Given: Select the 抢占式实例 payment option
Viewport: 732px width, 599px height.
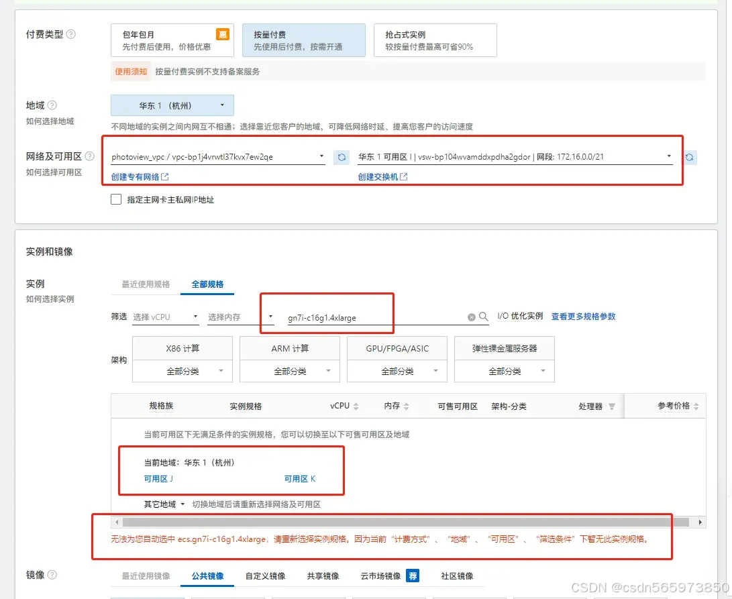Looking at the screenshot, I should point(435,40).
